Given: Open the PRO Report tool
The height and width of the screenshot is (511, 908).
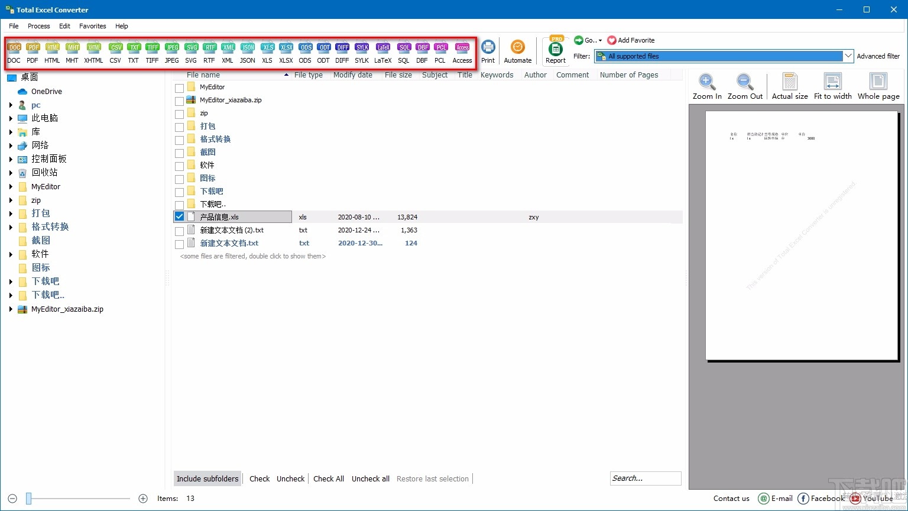Looking at the screenshot, I should click(x=556, y=51).
